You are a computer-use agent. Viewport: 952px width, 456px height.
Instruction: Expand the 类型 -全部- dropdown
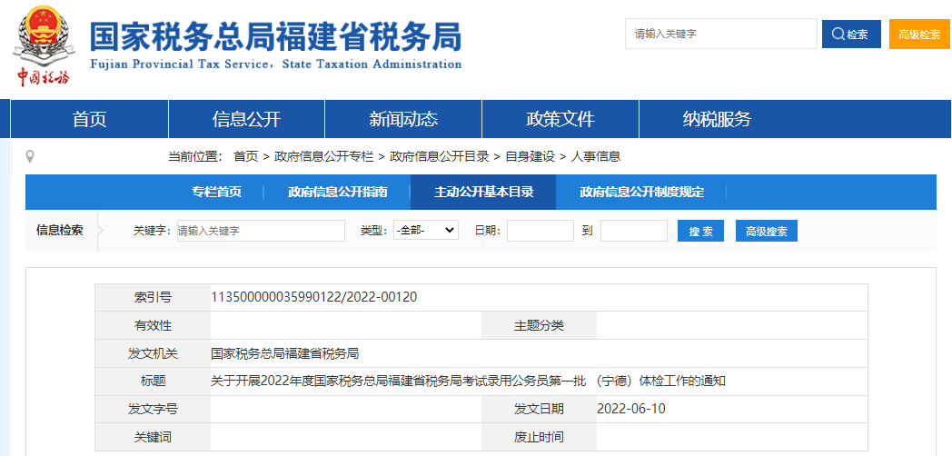pos(426,231)
